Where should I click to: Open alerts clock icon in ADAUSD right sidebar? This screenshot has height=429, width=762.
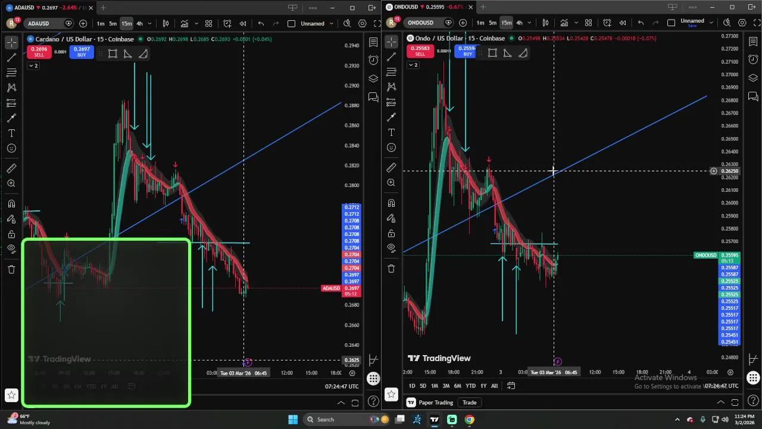point(373,60)
